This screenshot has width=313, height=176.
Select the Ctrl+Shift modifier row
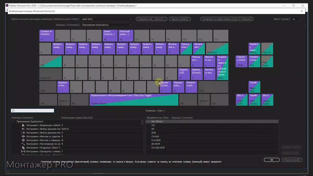pos(212,140)
